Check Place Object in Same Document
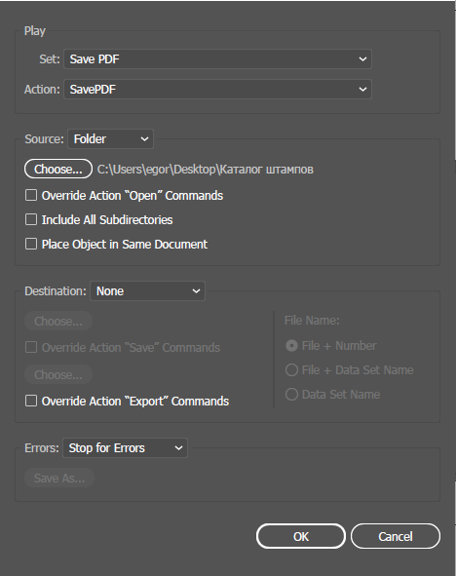 click(x=31, y=244)
